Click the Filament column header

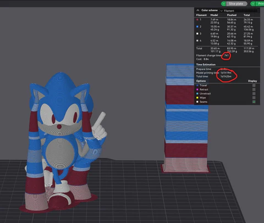click(x=201, y=15)
